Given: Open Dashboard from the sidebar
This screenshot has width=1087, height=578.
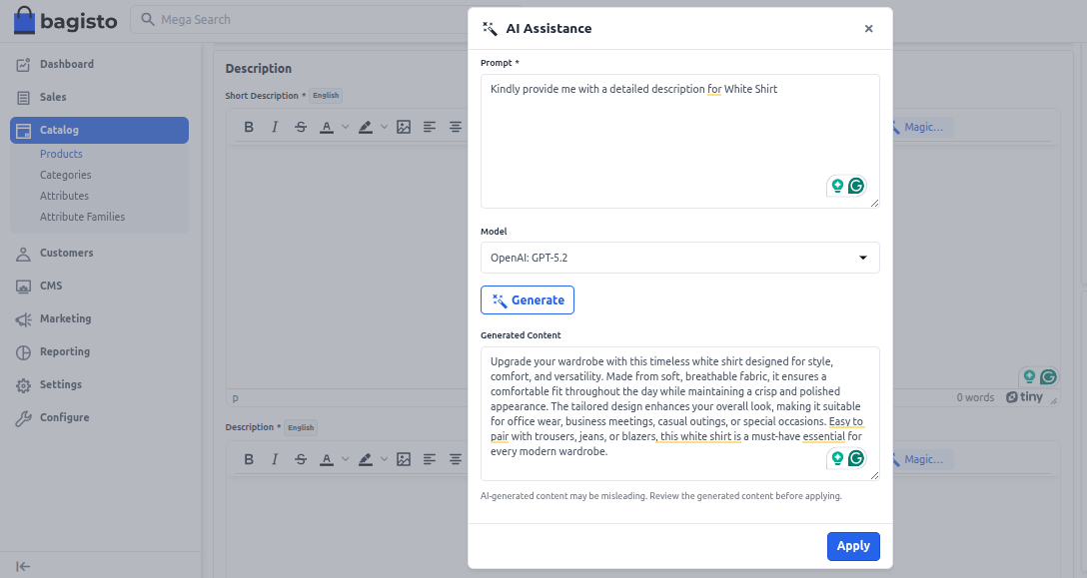Looking at the screenshot, I should 67,64.
